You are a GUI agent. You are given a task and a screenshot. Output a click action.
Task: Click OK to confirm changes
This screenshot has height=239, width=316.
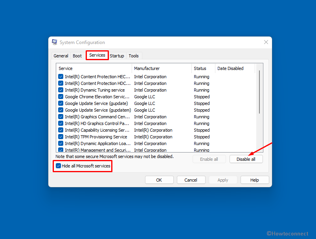pyautogui.click(x=159, y=180)
